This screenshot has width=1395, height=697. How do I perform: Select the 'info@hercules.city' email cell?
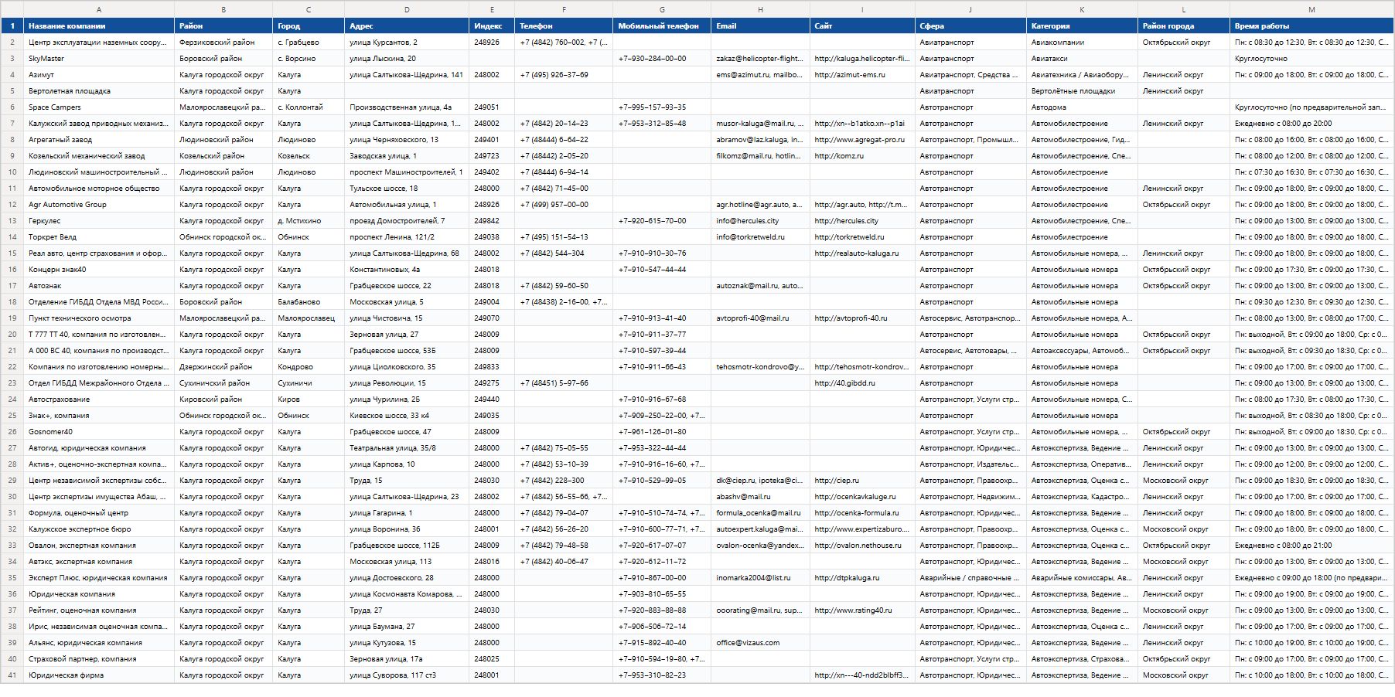point(760,221)
